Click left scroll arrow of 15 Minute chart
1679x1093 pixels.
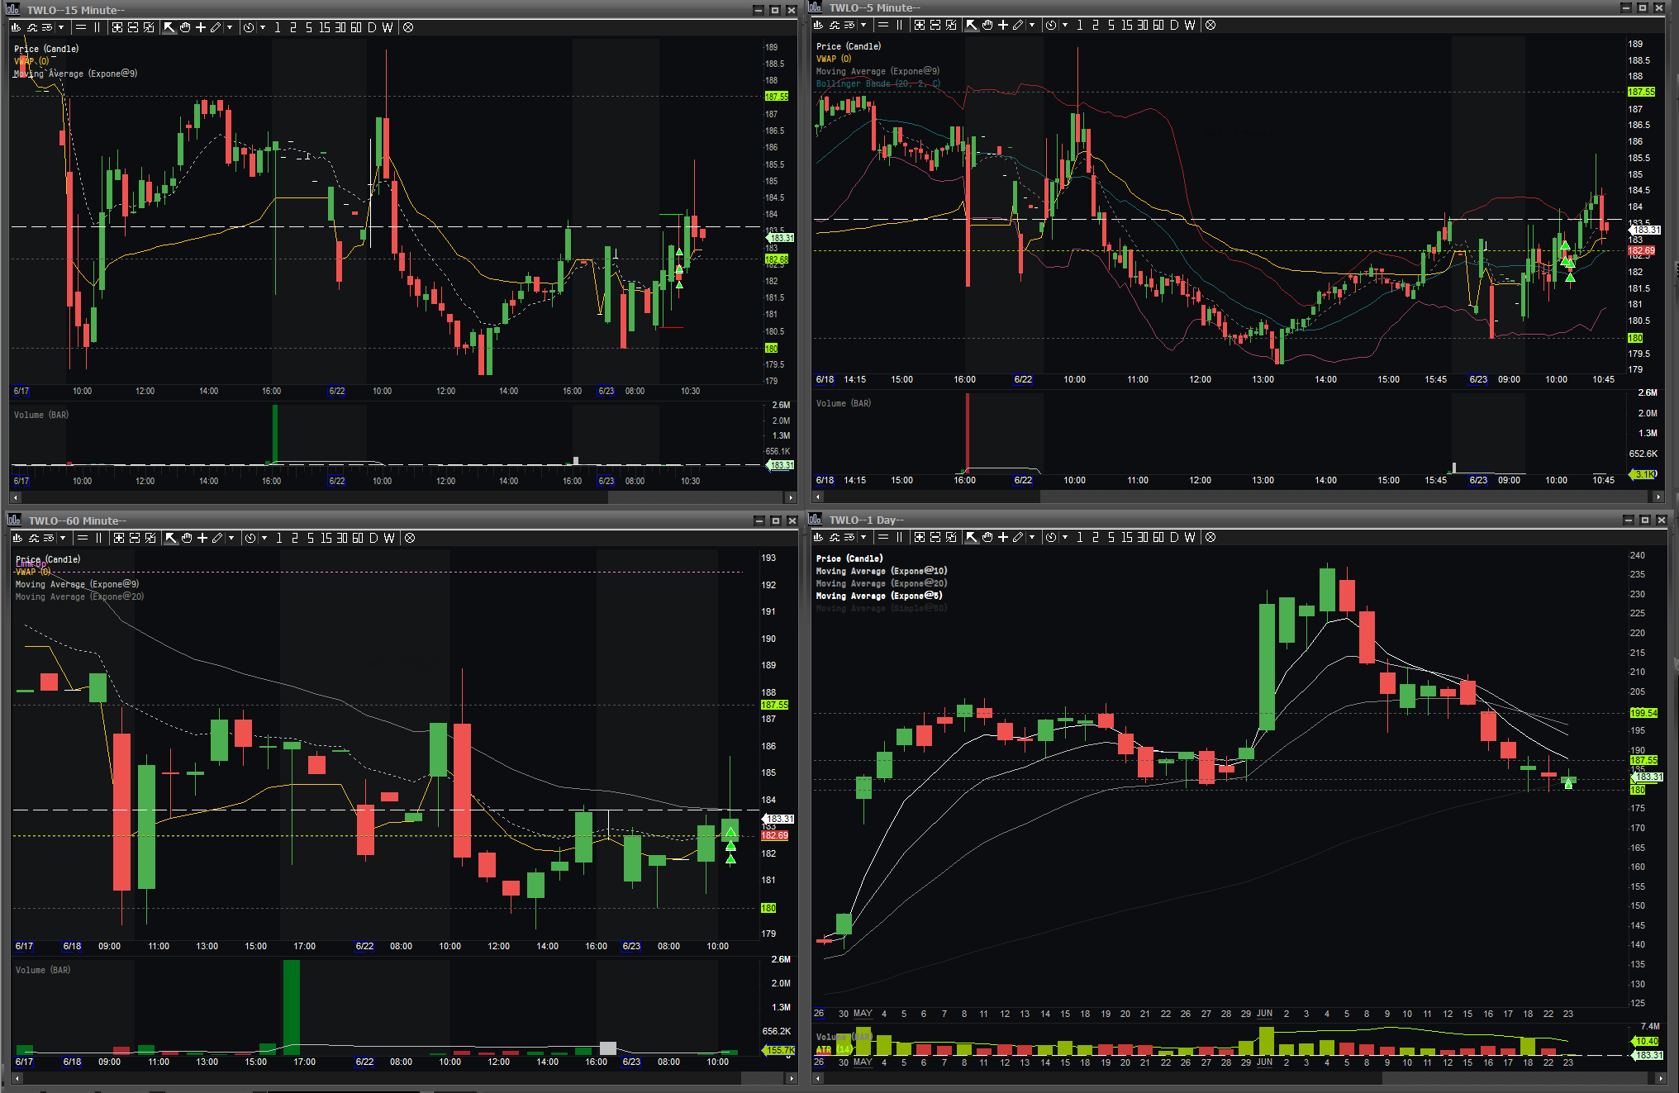(x=15, y=497)
